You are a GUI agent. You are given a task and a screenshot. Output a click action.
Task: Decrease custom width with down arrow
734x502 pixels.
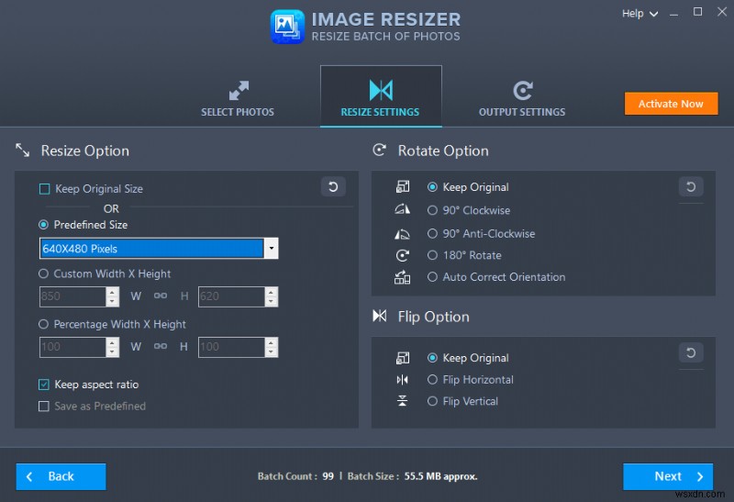pyautogui.click(x=112, y=302)
